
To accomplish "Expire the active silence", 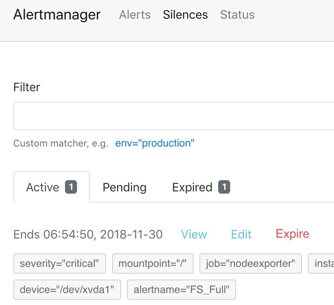I will click(x=293, y=234).
